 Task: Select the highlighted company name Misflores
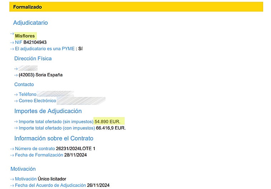25,36
